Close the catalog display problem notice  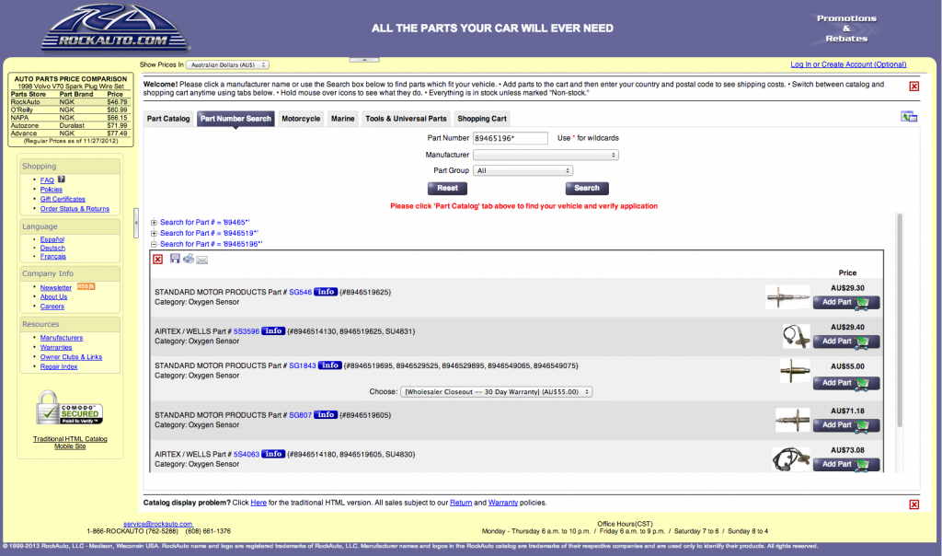pos(913,504)
